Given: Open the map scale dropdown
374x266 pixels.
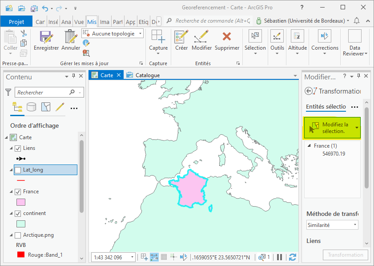Looking at the screenshot, I should pos(133,257).
